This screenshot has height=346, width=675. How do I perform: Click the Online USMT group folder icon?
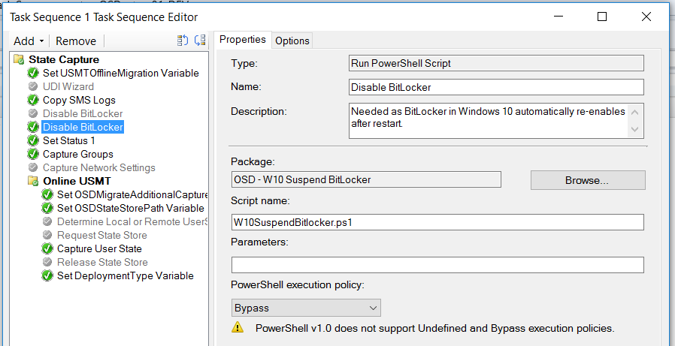(33, 181)
